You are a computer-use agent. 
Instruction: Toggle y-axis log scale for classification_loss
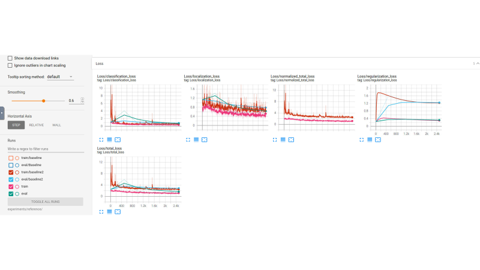(109, 140)
